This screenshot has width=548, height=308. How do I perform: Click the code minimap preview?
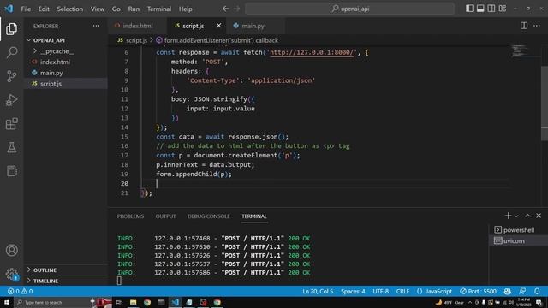pos(520,51)
